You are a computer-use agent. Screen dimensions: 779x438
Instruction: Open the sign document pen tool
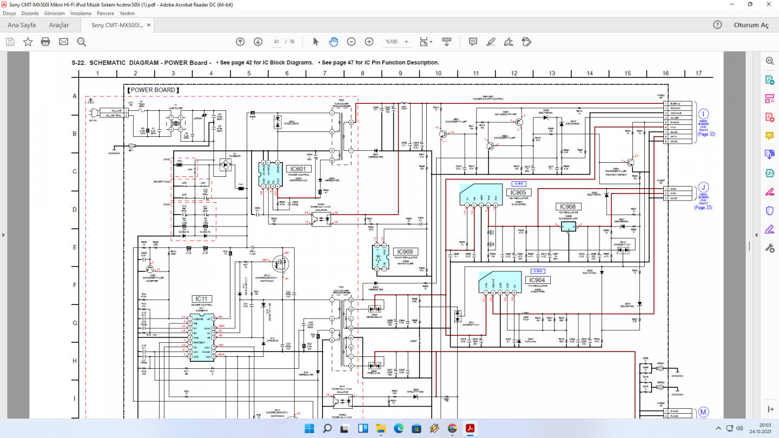point(509,42)
